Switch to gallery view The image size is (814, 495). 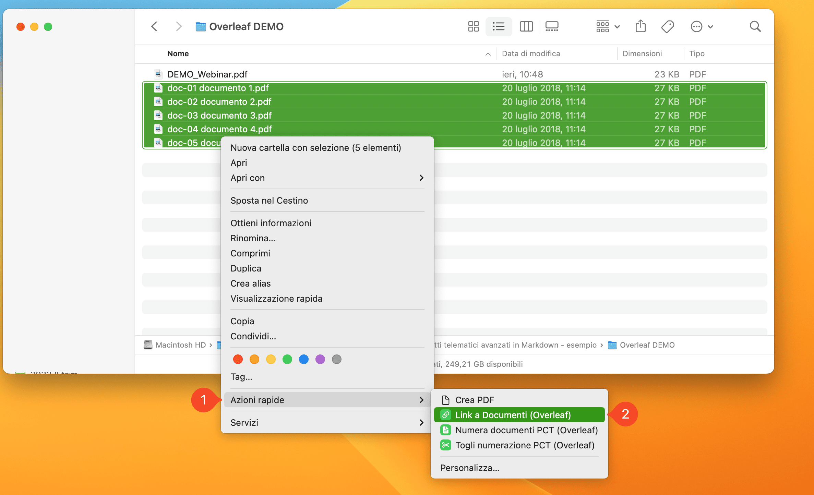[x=552, y=26]
